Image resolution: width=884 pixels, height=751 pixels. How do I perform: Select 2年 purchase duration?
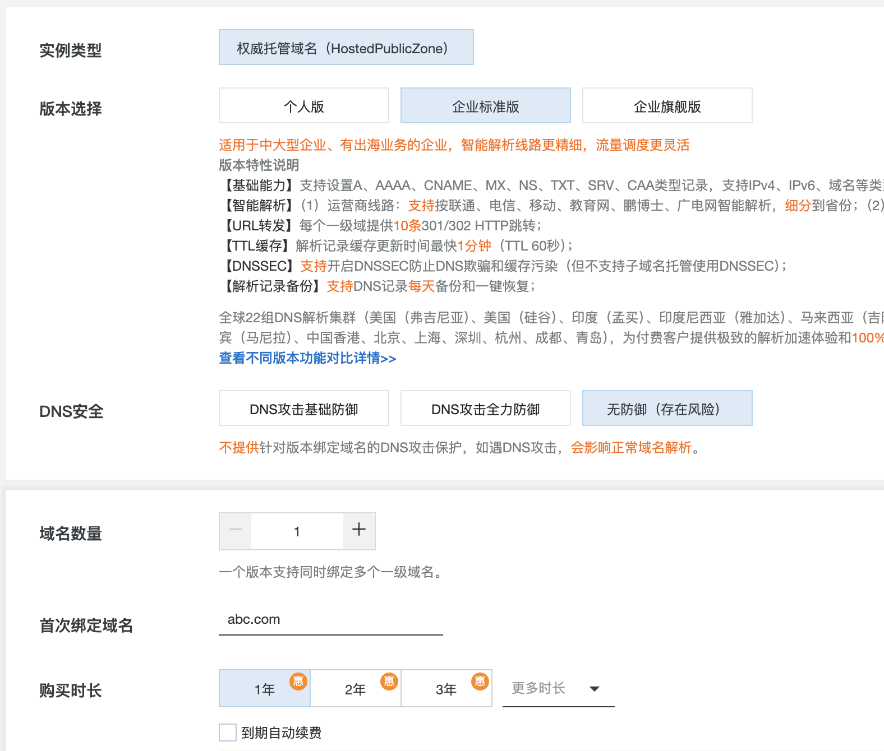coord(355,688)
